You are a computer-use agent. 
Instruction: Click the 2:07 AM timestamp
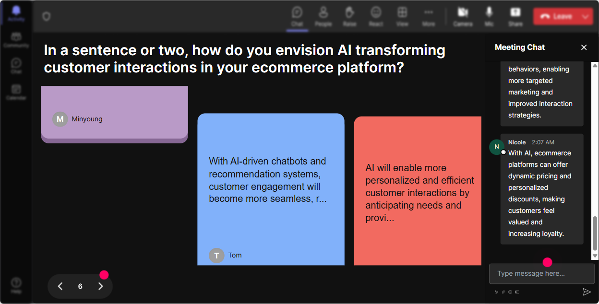point(543,142)
